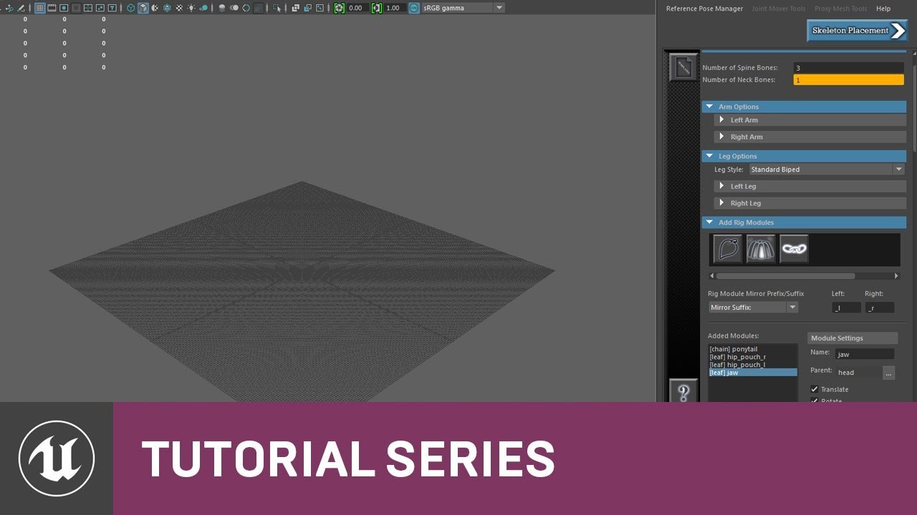Open the Joint Mover Tools menu

click(778, 9)
